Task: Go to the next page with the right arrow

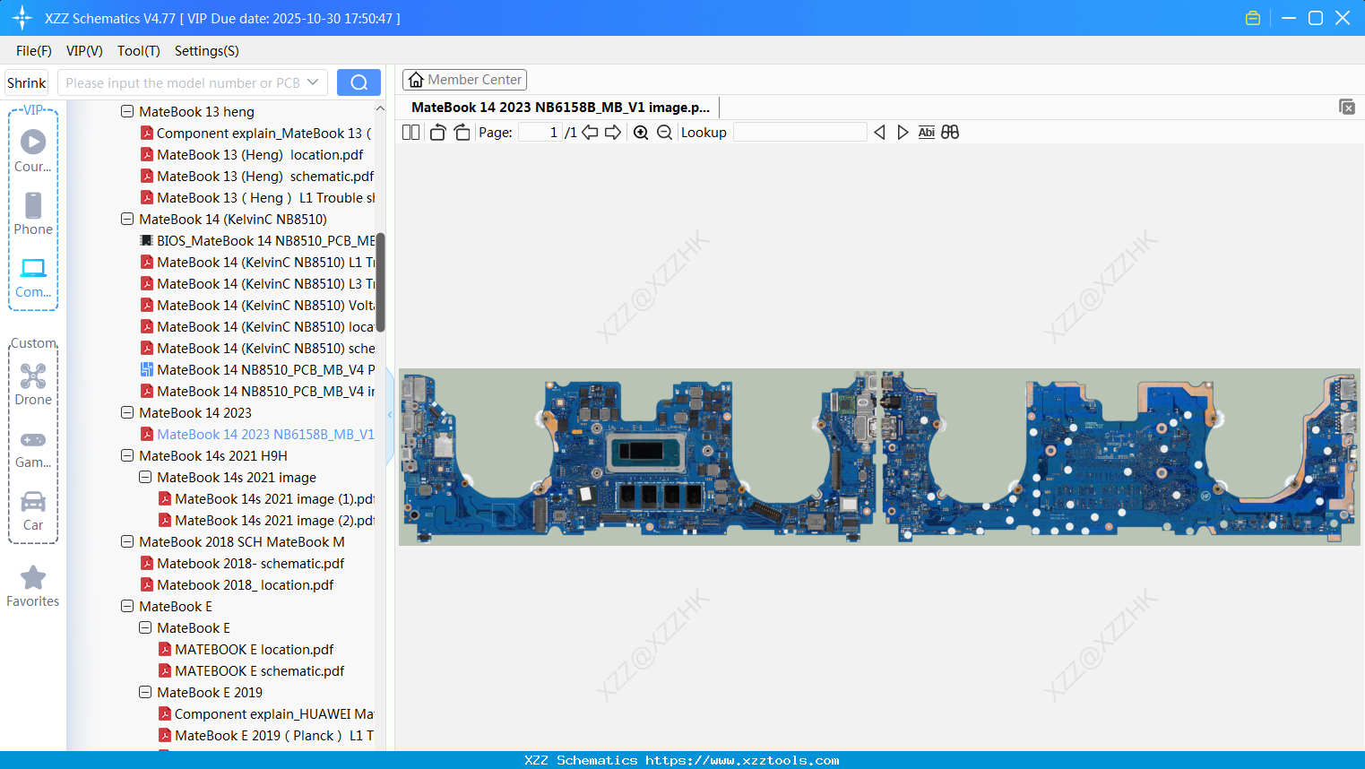Action: [x=613, y=133]
